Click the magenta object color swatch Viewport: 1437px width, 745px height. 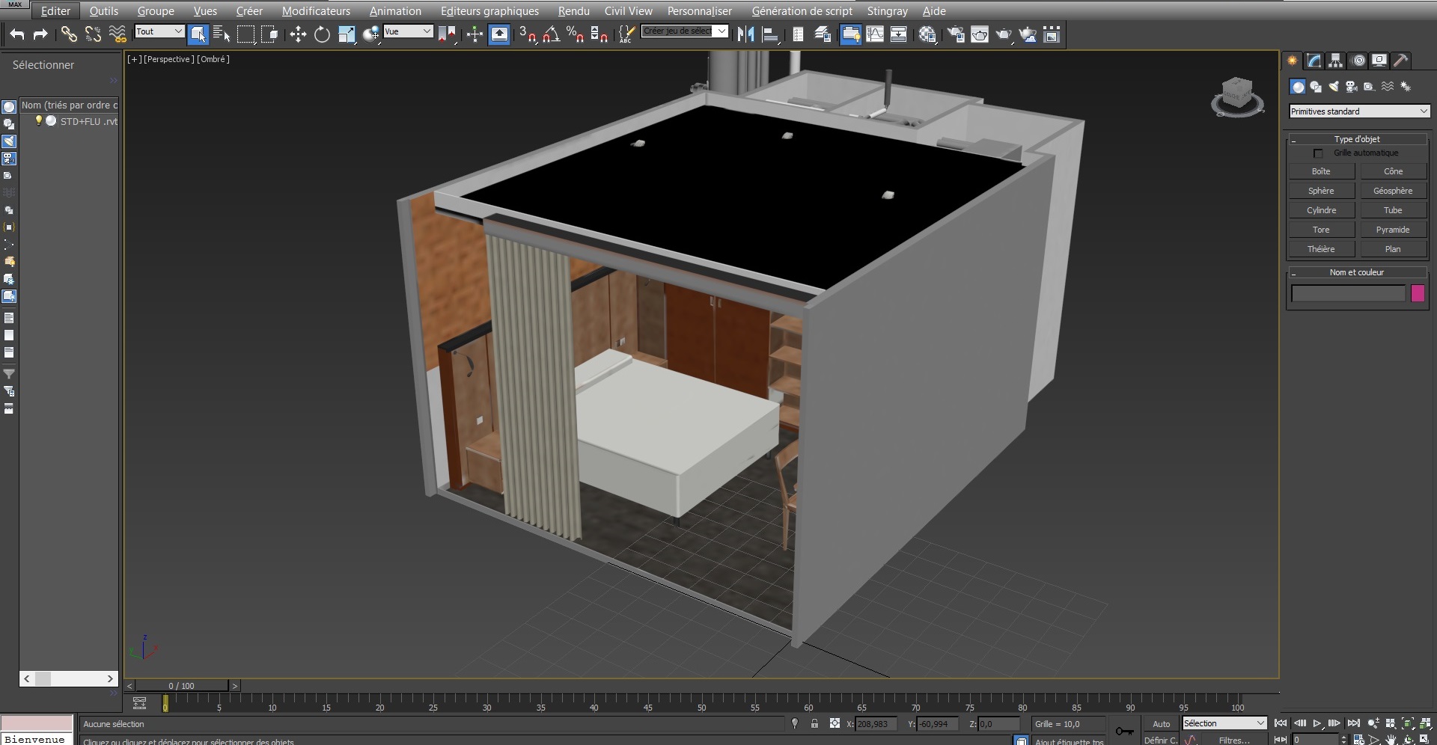point(1418,293)
